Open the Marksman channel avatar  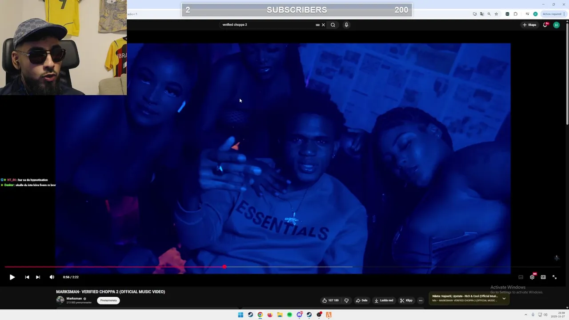coord(60,300)
